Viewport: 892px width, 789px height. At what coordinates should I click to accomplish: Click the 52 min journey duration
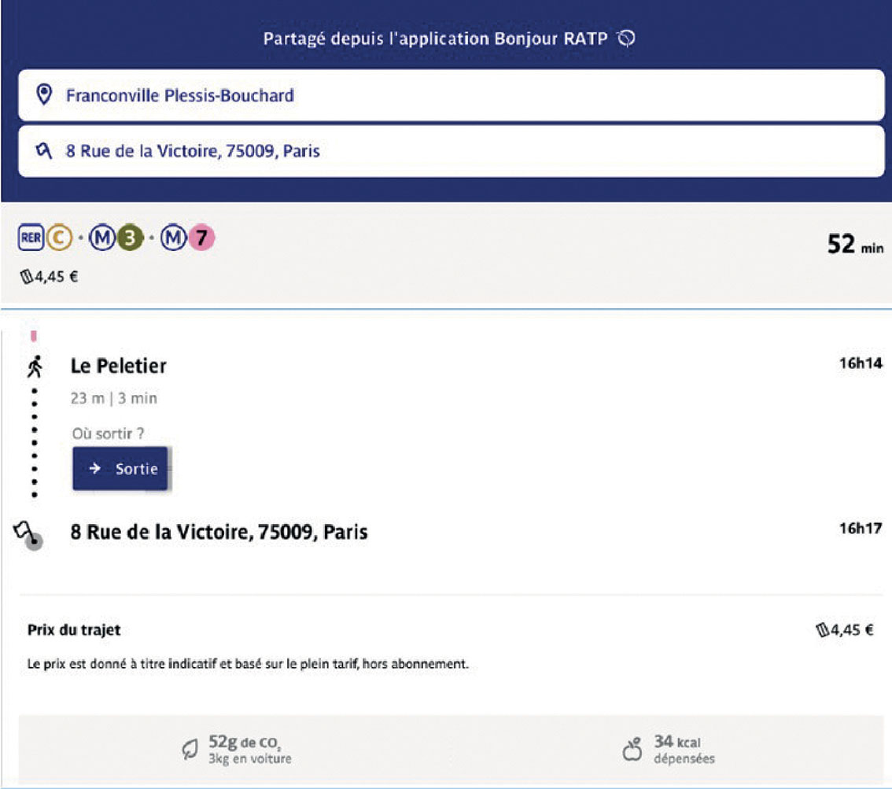854,245
